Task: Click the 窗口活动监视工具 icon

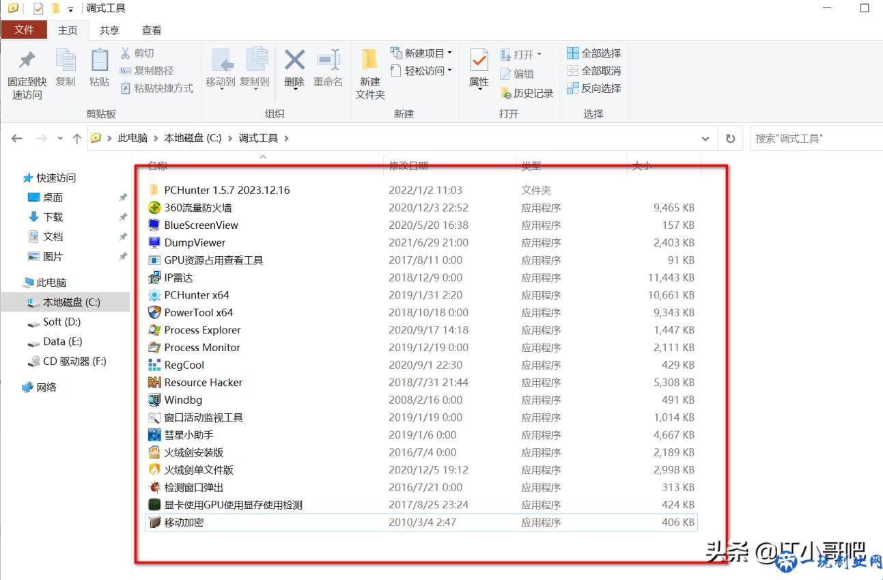Action: [x=154, y=417]
